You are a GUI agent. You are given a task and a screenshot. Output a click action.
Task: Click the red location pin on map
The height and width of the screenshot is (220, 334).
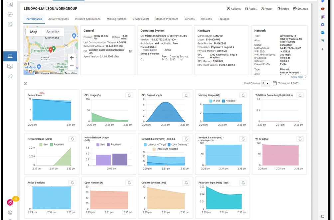(x=51, y=50)
